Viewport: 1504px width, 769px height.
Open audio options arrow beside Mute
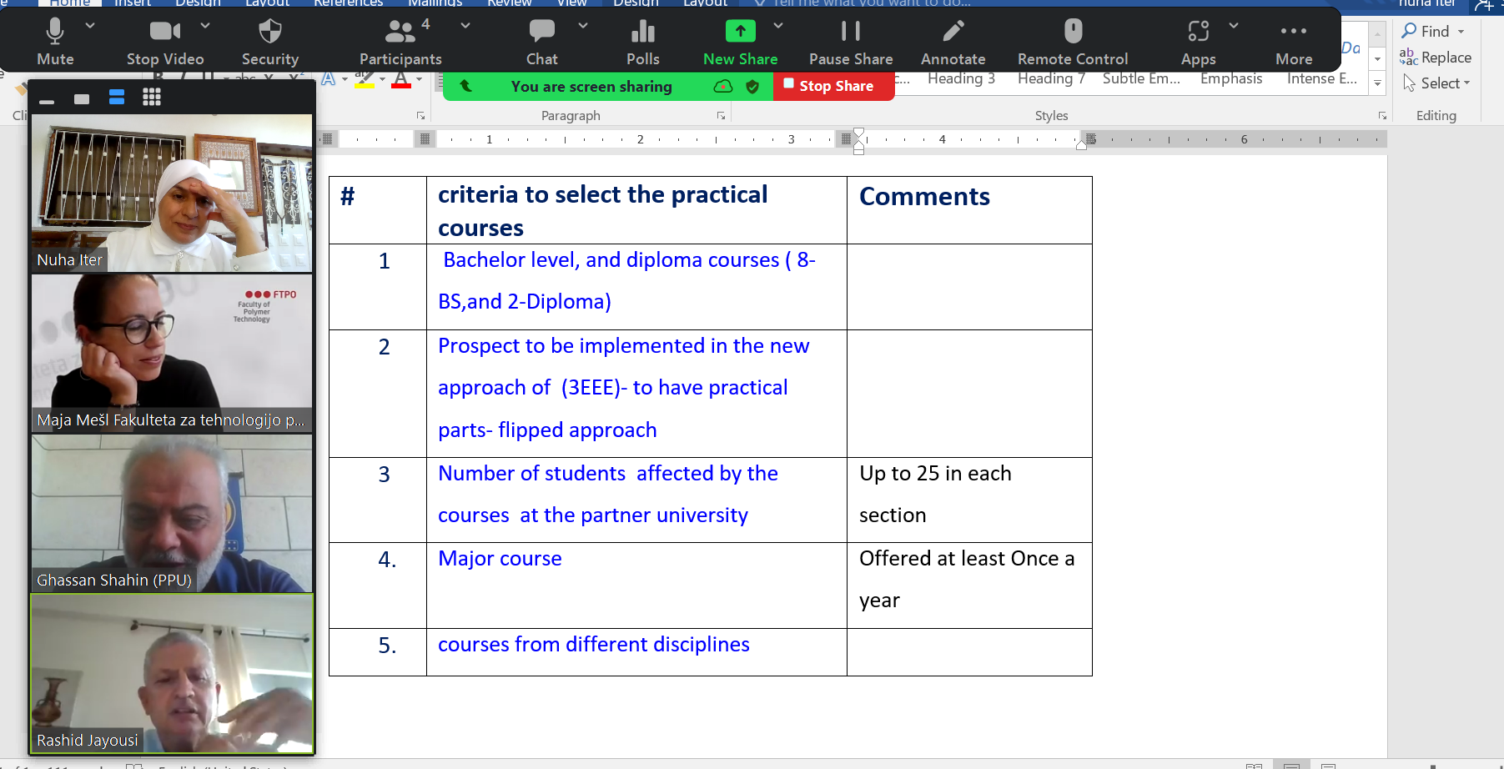coord(90,26)
